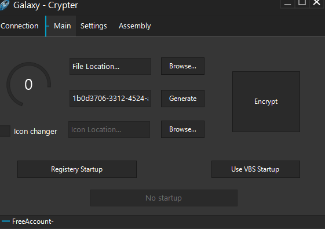This screenshot has height=229, width=325.
Task: Click the large Encrypt button
Action: (266, 101)
